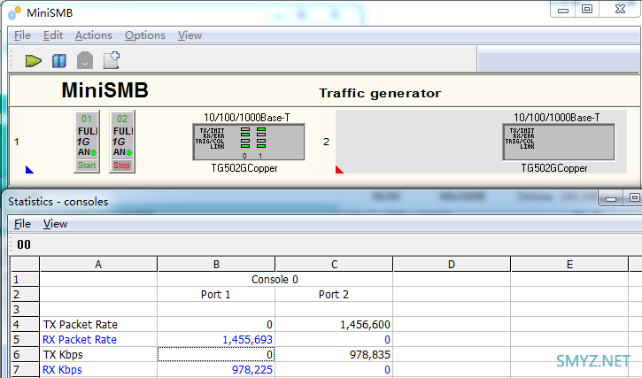Click the Port 2 RX Kbps cell
This screenshot has height=378, width=642.
pos(334,370)
